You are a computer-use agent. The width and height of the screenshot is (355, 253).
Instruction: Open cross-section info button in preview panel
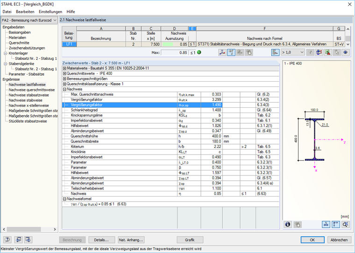[288, 225]
